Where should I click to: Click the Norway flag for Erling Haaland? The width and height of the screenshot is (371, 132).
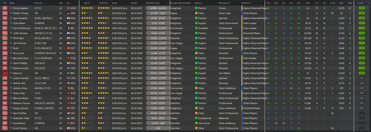click(x=68, y=8)
